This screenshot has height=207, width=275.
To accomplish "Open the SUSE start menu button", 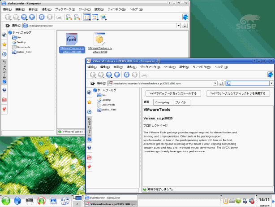I will pyautogui.click(x=6, y=200).
